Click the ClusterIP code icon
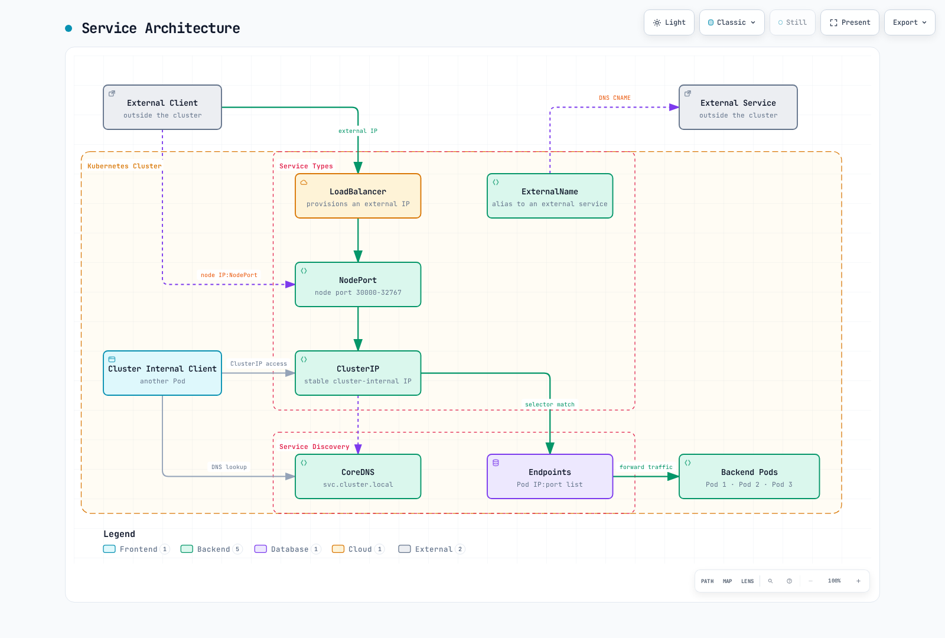The image size is (945, 638). (x=304, y=360)
